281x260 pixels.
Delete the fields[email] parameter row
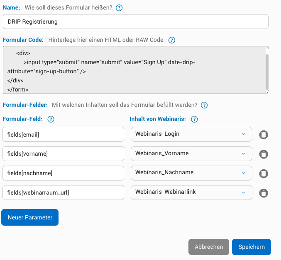point(264,135)
